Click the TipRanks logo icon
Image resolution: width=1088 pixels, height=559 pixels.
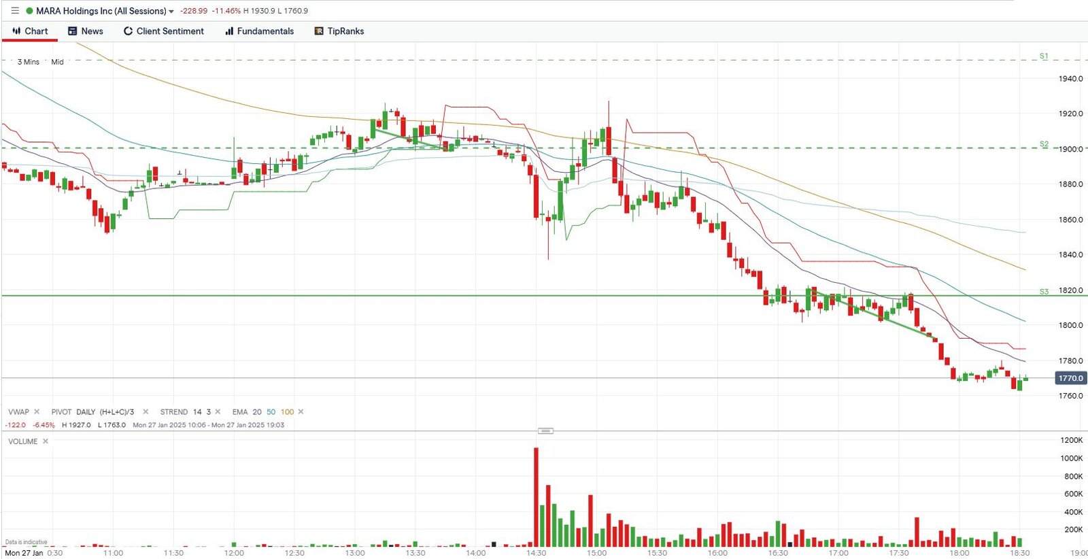pos(319,31)
